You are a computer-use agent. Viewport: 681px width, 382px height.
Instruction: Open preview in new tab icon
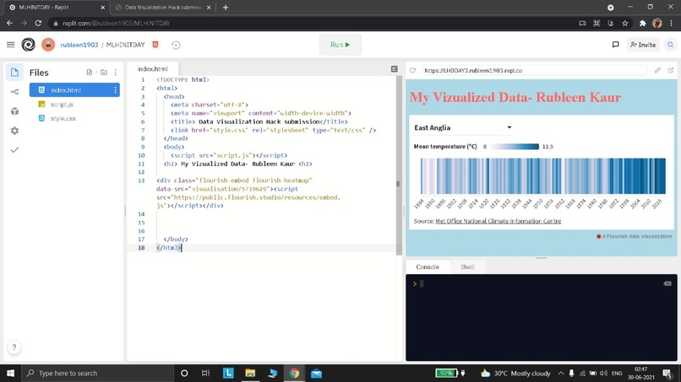[x=671, y=70]
